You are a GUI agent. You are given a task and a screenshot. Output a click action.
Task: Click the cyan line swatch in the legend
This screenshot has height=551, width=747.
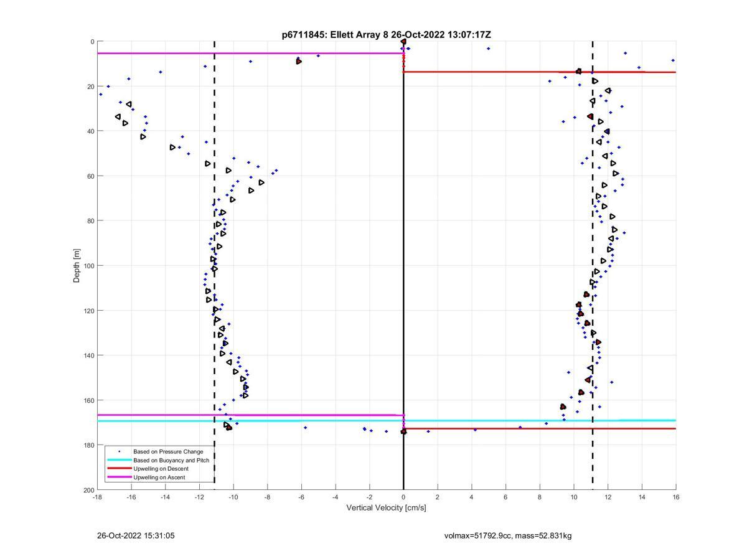[x=119, y=460]
